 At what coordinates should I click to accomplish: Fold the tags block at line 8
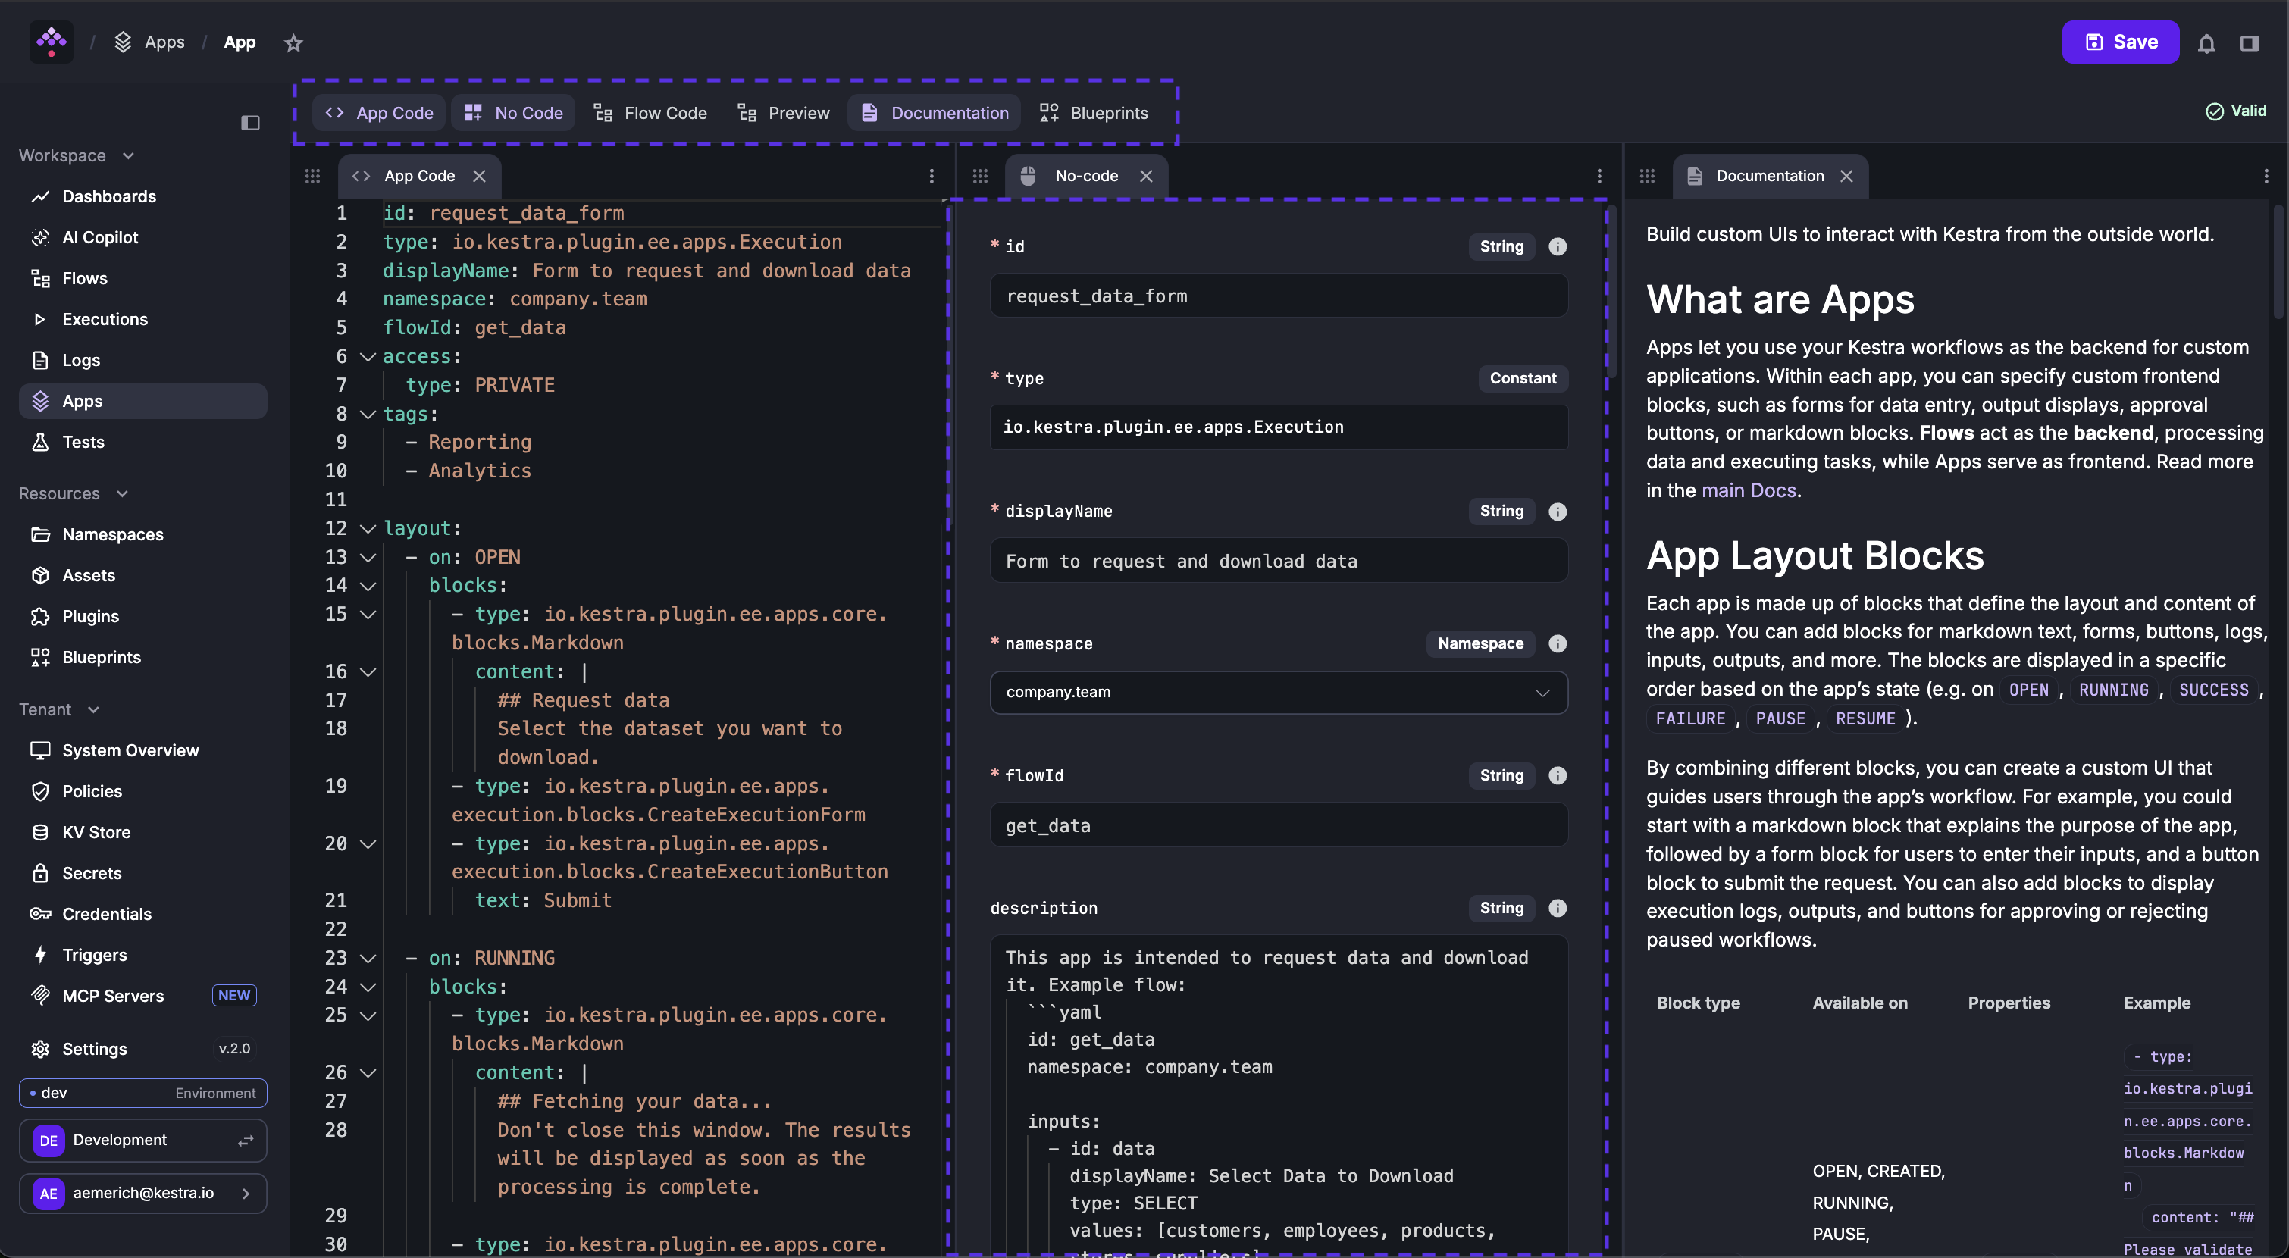pyautogui.click(x=368, y=414)
